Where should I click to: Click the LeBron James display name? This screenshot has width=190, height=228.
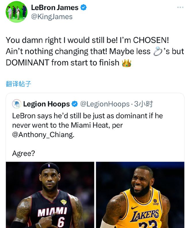tap(54, 8)
